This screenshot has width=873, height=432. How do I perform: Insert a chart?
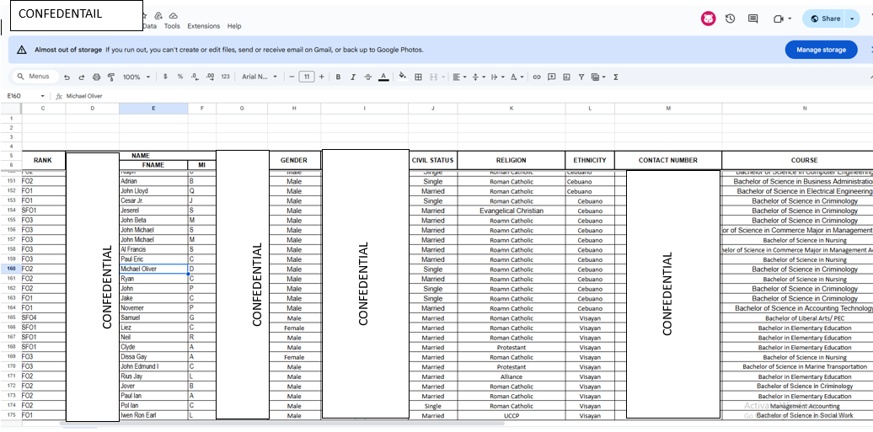[567, 77]
